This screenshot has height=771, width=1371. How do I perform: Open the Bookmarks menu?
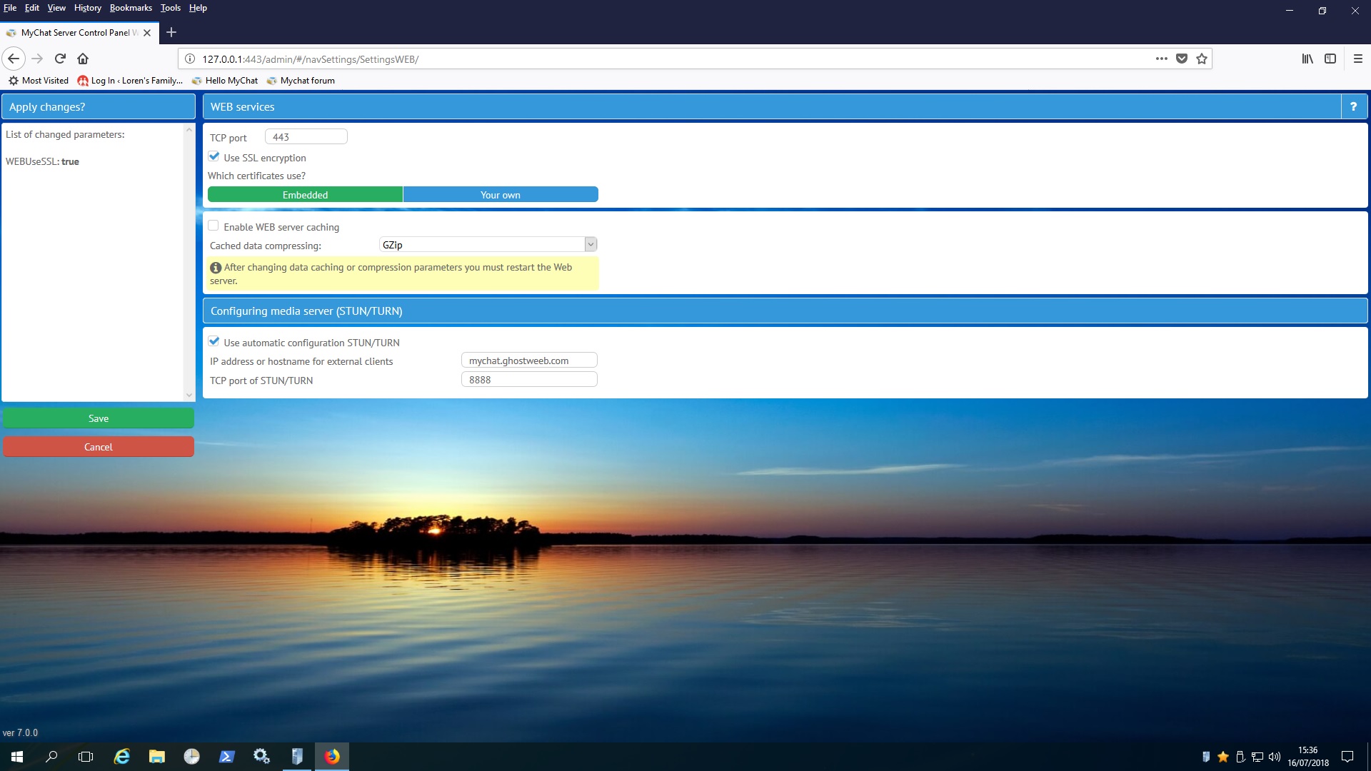[x=131, y=8]
